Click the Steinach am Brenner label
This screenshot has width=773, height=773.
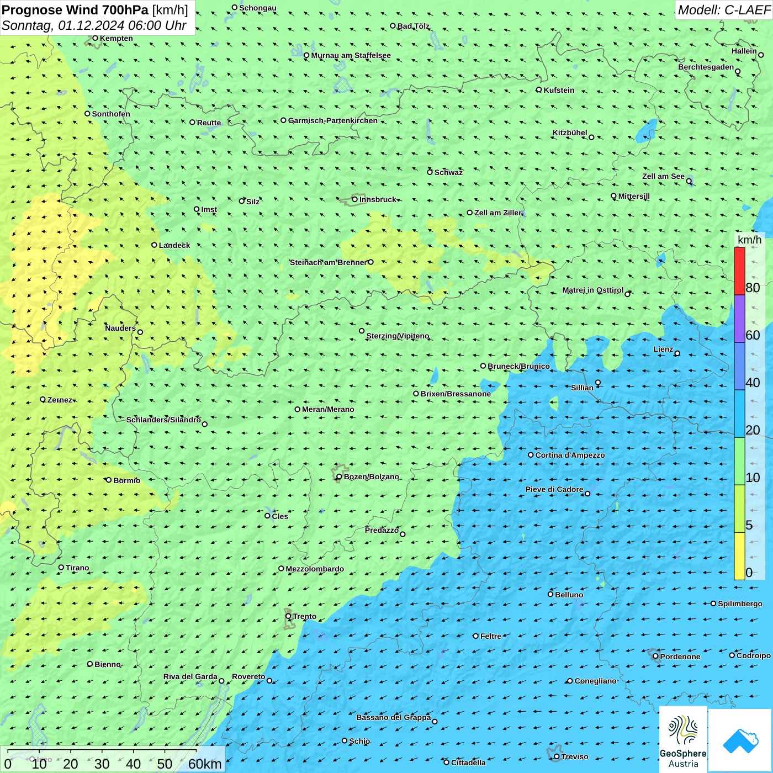[328, 262]
